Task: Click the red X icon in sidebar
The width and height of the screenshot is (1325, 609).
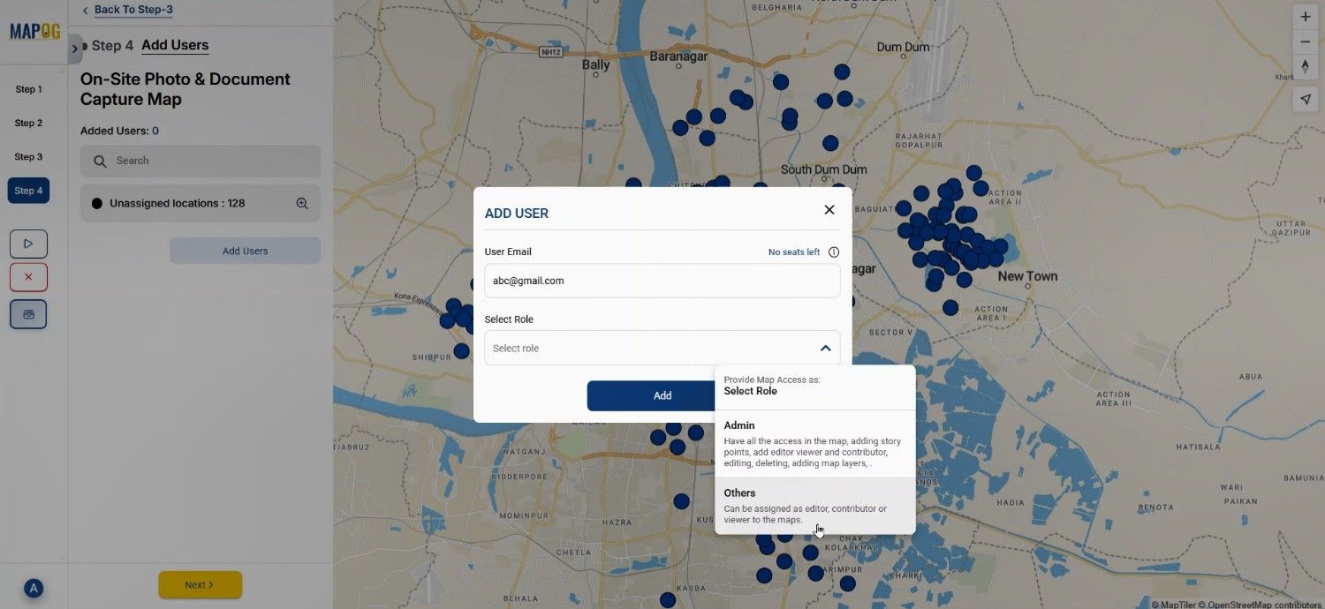Action: 28,277
